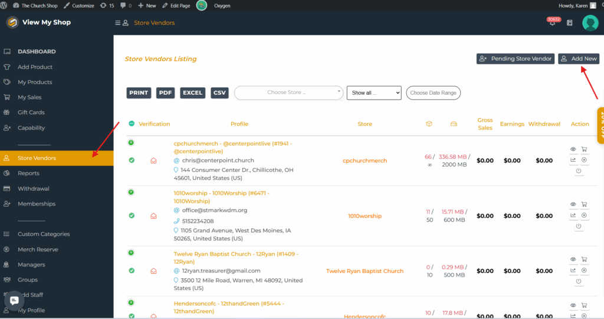Toggle the hamburger sidebar menu icon
Image resolution: width=604 pixels, height=319 pixels.
117,23
